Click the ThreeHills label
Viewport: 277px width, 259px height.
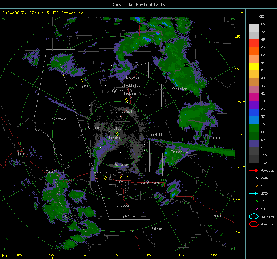155,135
